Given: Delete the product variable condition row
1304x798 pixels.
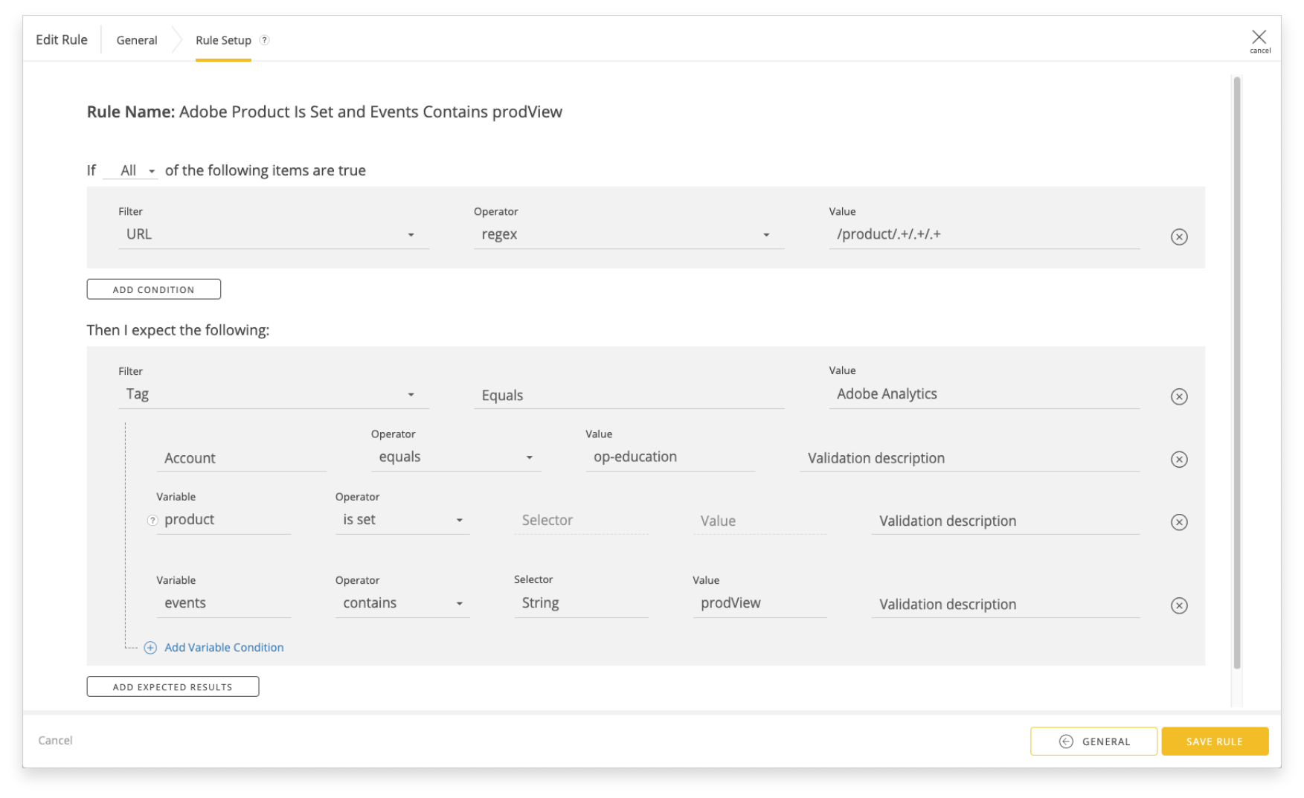Looking at the screenshot, I should click(x=1179, y=522).
